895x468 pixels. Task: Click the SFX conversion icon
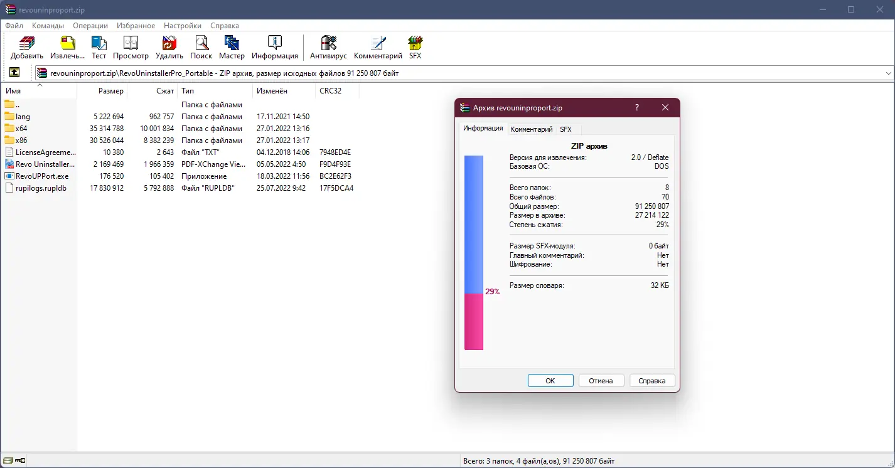415,47
